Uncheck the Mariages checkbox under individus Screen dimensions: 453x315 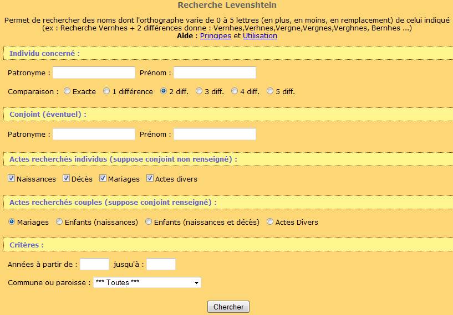pyautogui.click(x=103, y=178)
